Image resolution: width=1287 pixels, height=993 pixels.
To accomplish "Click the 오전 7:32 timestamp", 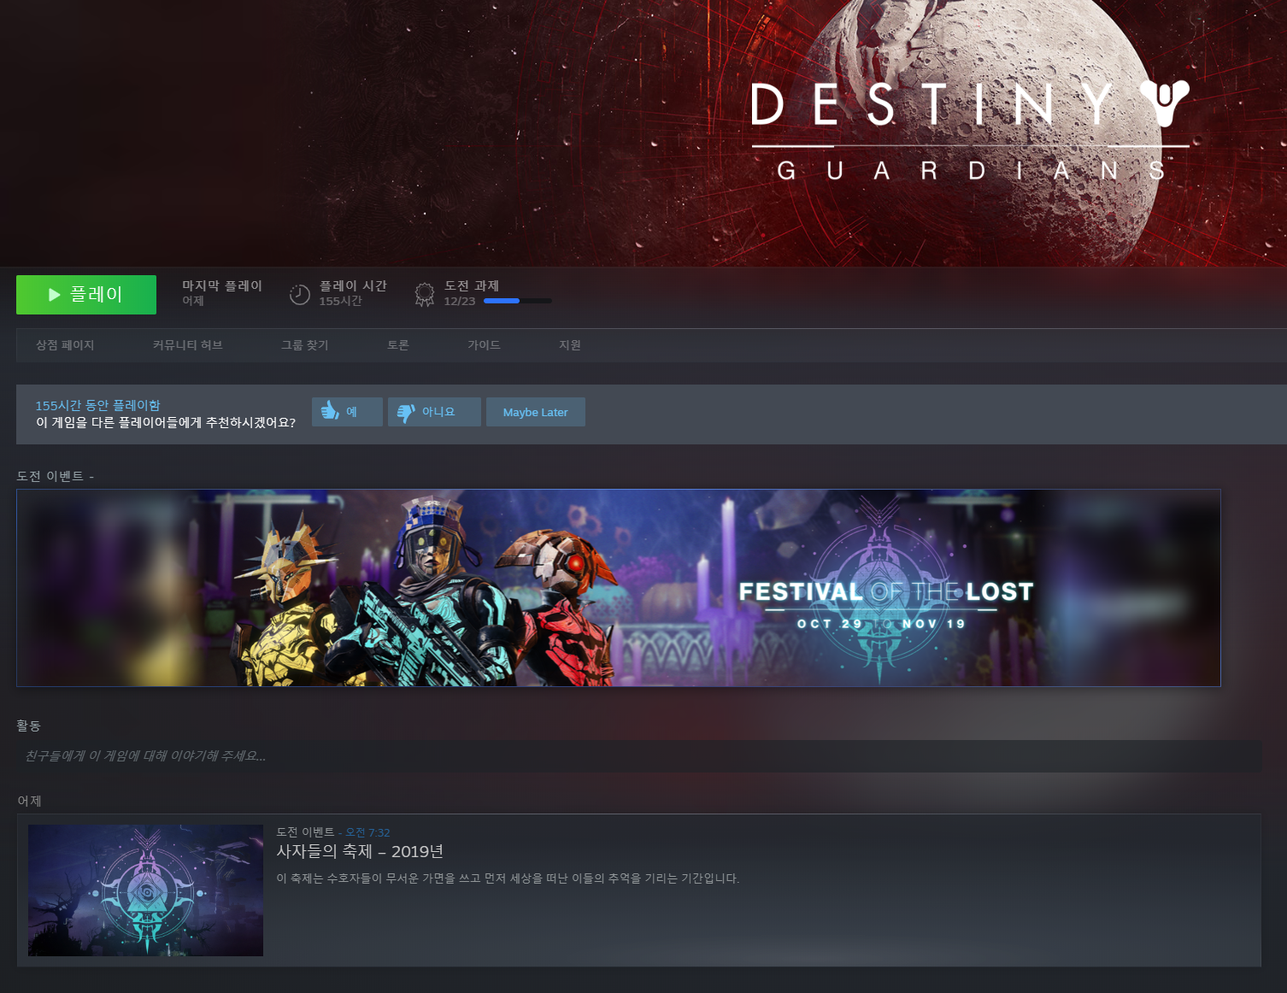I will (x=367, y=832).
